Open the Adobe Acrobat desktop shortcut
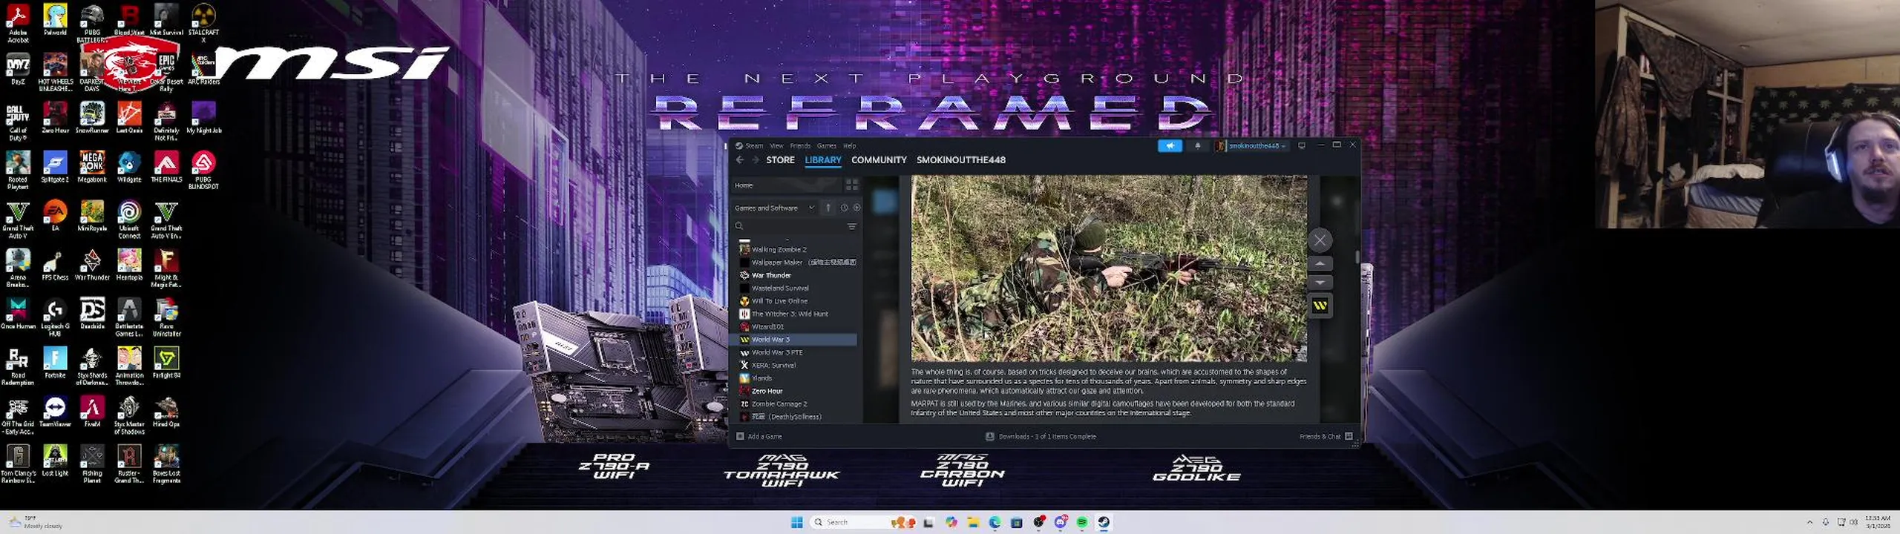The height and width of the screenshot is (534, 1900). tap(18, 24)
